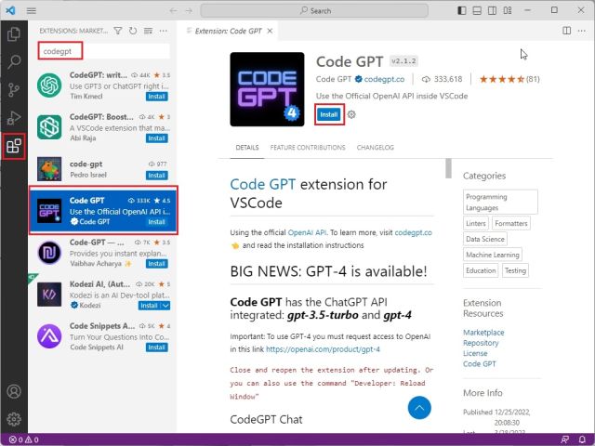Close the Extension: Code GPT tab
Screen dimensions: 595x446
tap(270, 31)
